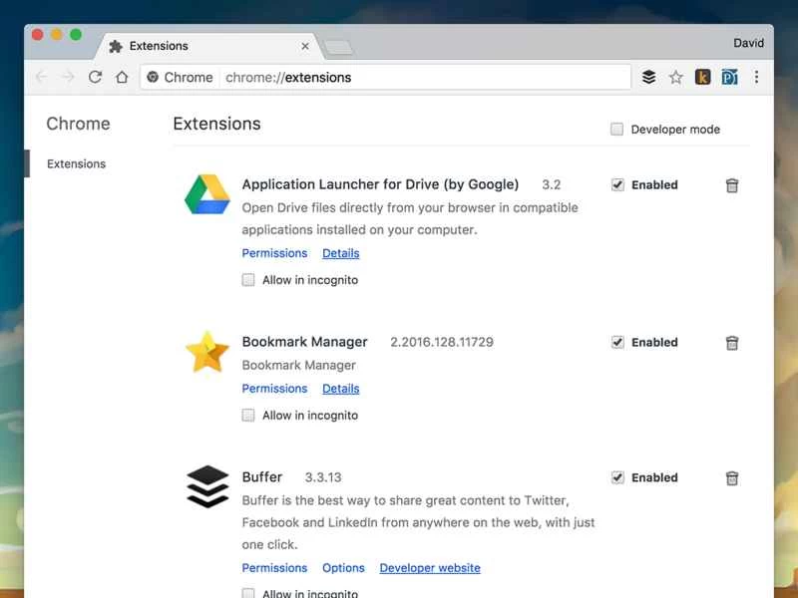Uncheck Enabled for Bookmark Manager
798x598 pixels.
click(617, 342)
